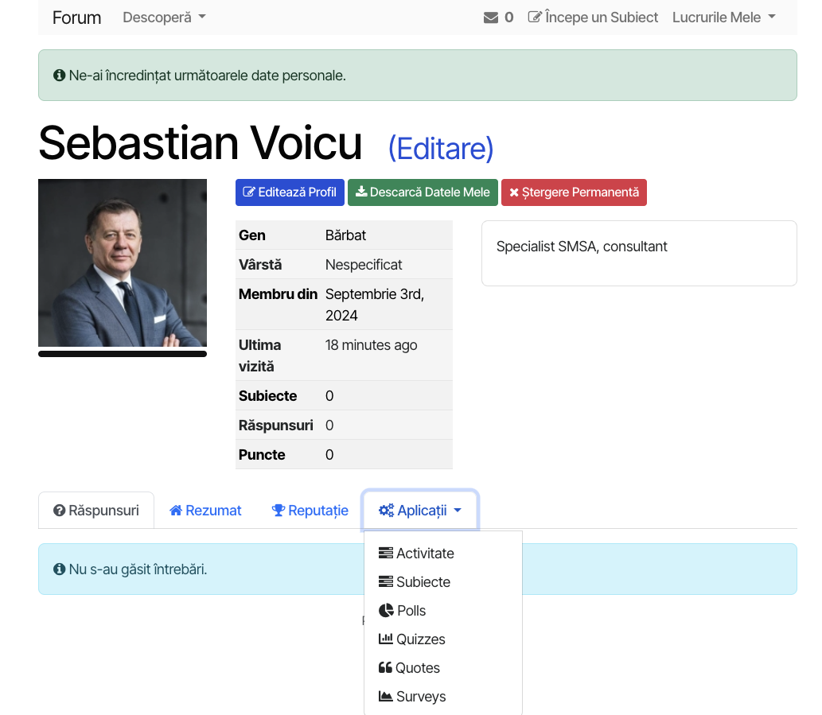Collapse the Aplicații dropdown caret
Viewport: 822px width, 715px height.
click(x=458, y=511)
